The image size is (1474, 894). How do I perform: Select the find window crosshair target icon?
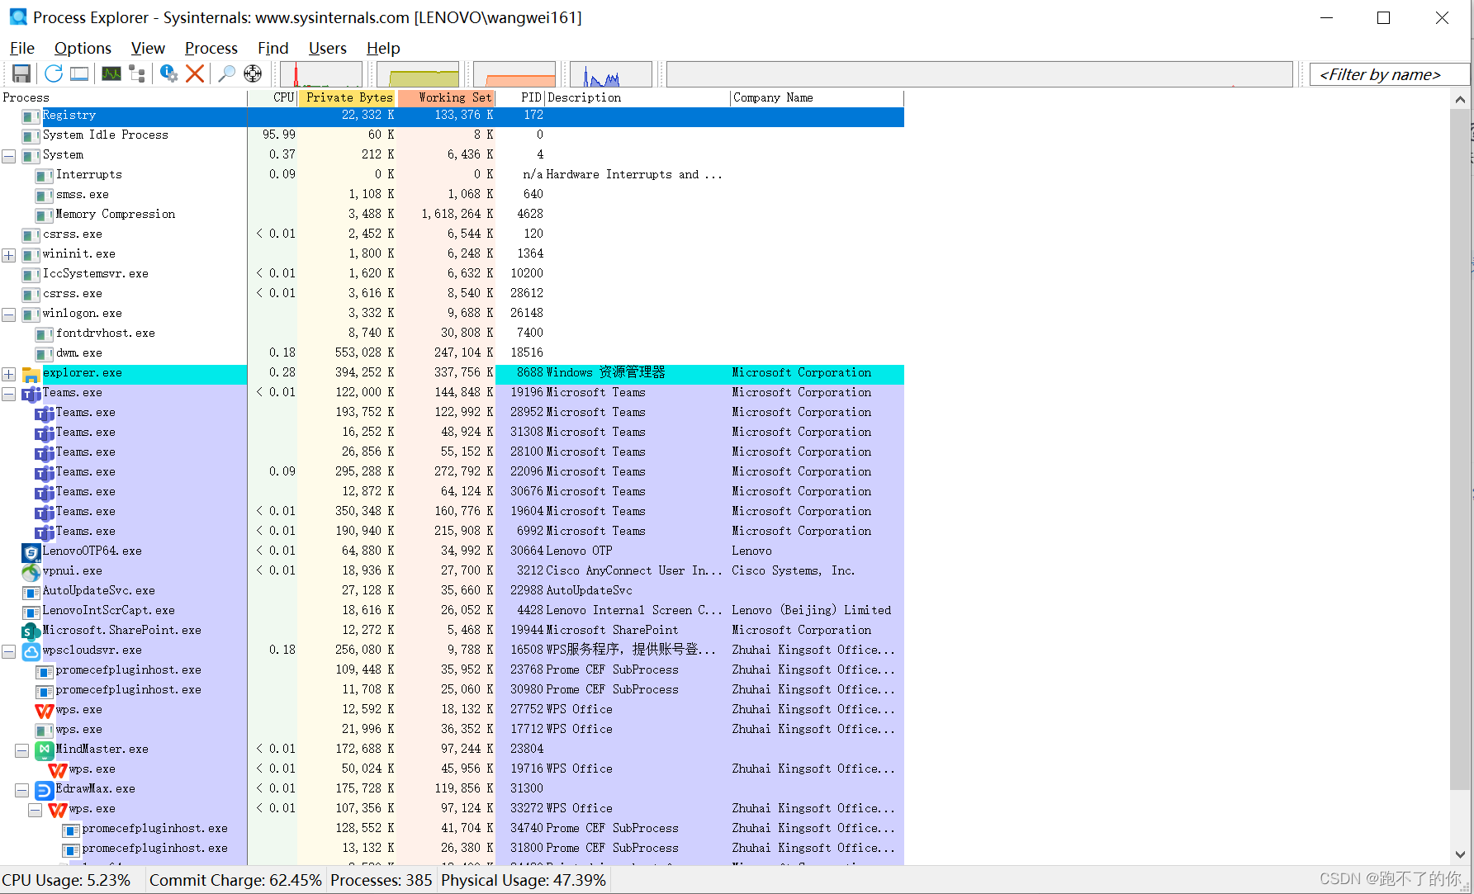pyautogui.click(x=253, y=73)
